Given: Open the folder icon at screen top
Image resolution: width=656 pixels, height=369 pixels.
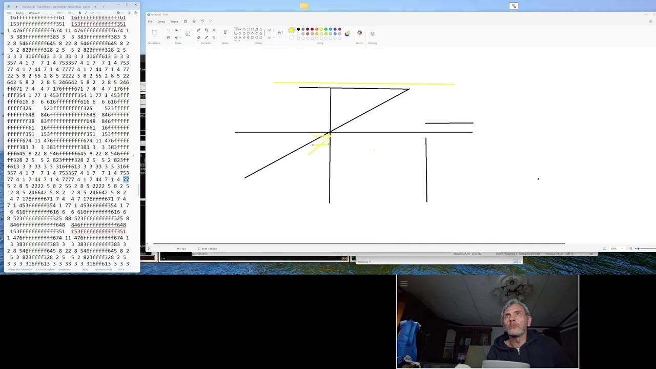Looking at the screenshot, I should pos(304,6).
